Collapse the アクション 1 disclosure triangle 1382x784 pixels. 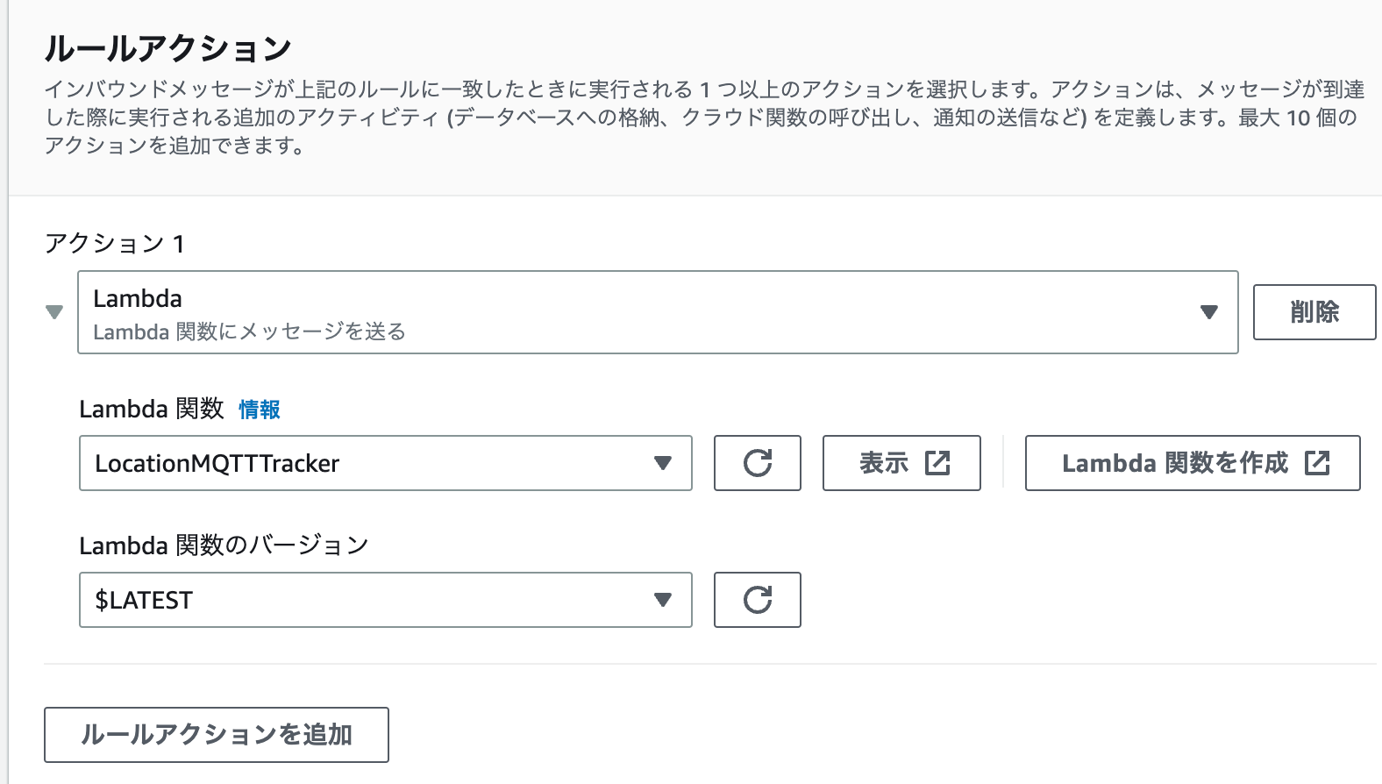coord(54,312)
